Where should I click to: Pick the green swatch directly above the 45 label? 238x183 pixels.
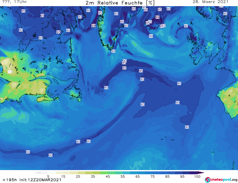coord(104,173)
